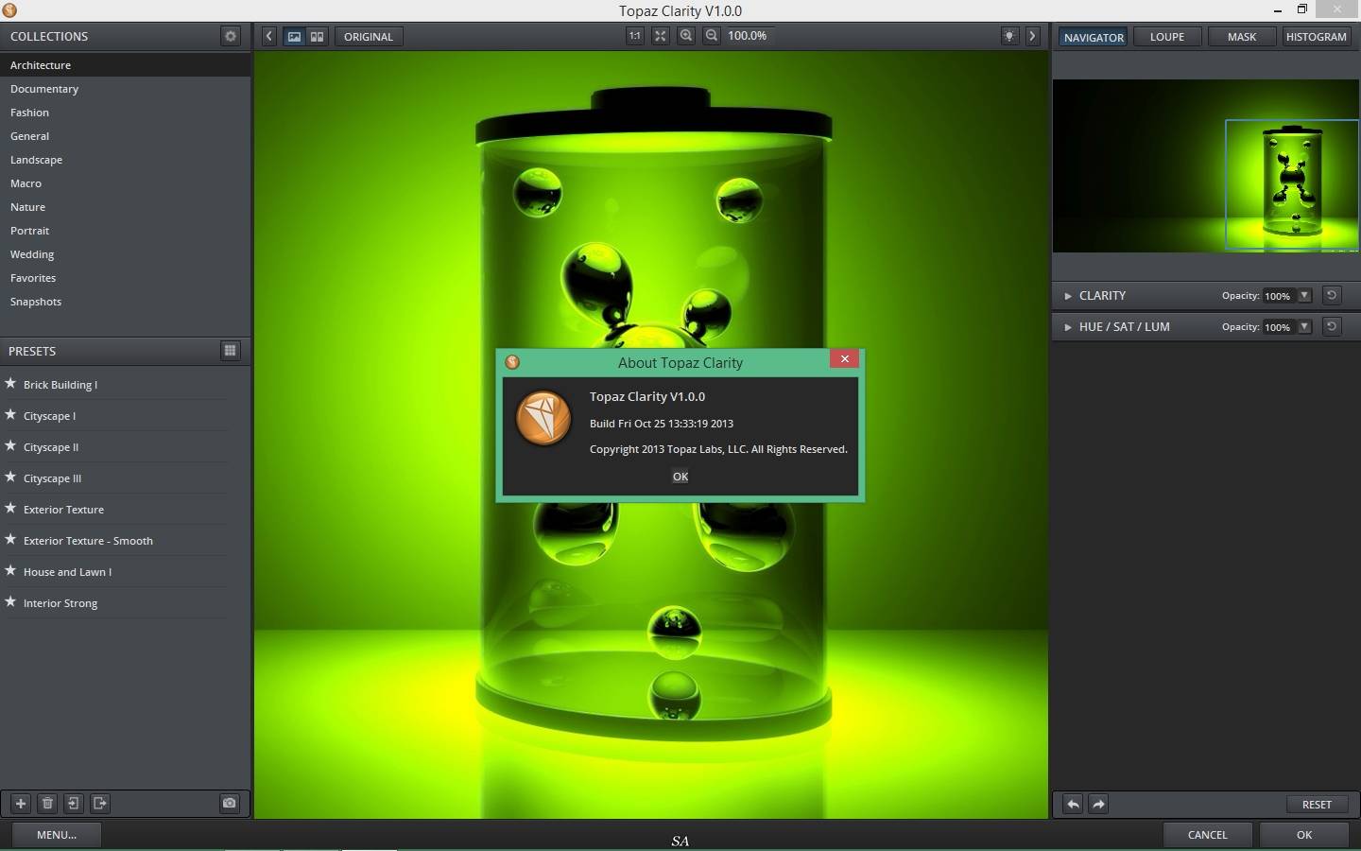
Task: Select the Landscape collection
Action: pos(125,160)
